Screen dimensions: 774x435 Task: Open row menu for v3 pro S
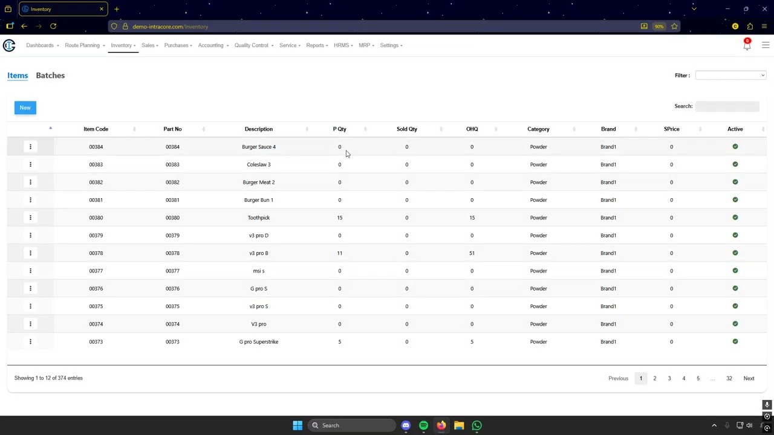(x=30, y=306)
